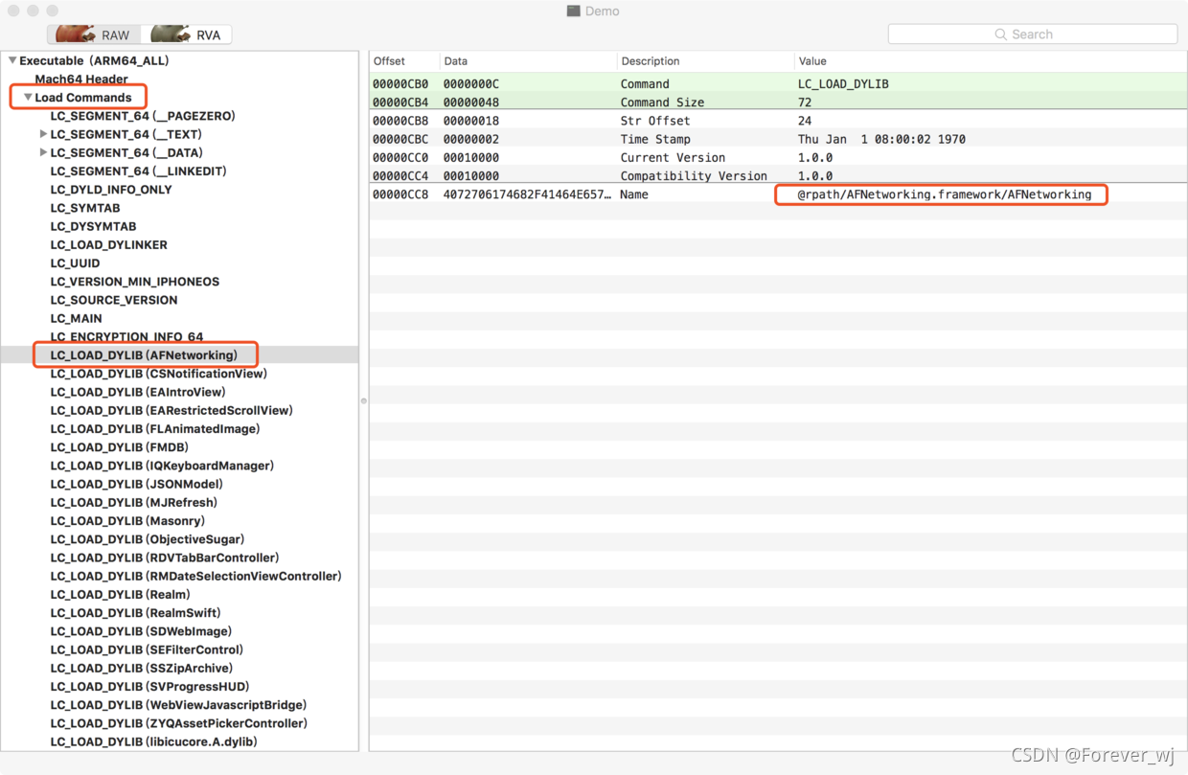Expand LC_SEGMENT_64 (__DATA) node

(x=43, y=152)
